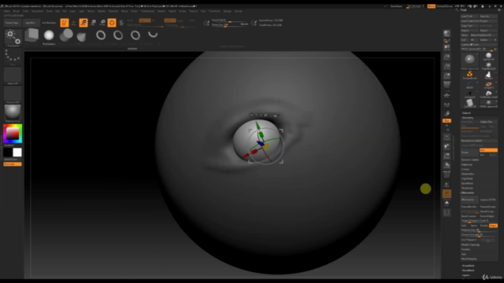Viewport: 504px width, 283px height.
Task: Click the main color picker square
Action: click(x=13, y=134)
